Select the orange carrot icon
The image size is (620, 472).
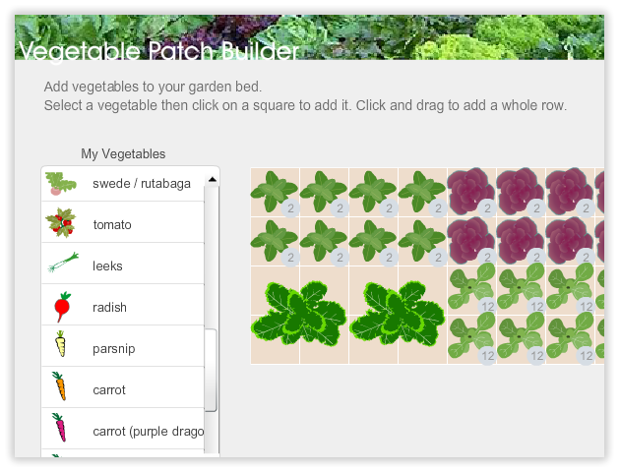point(61,389)
